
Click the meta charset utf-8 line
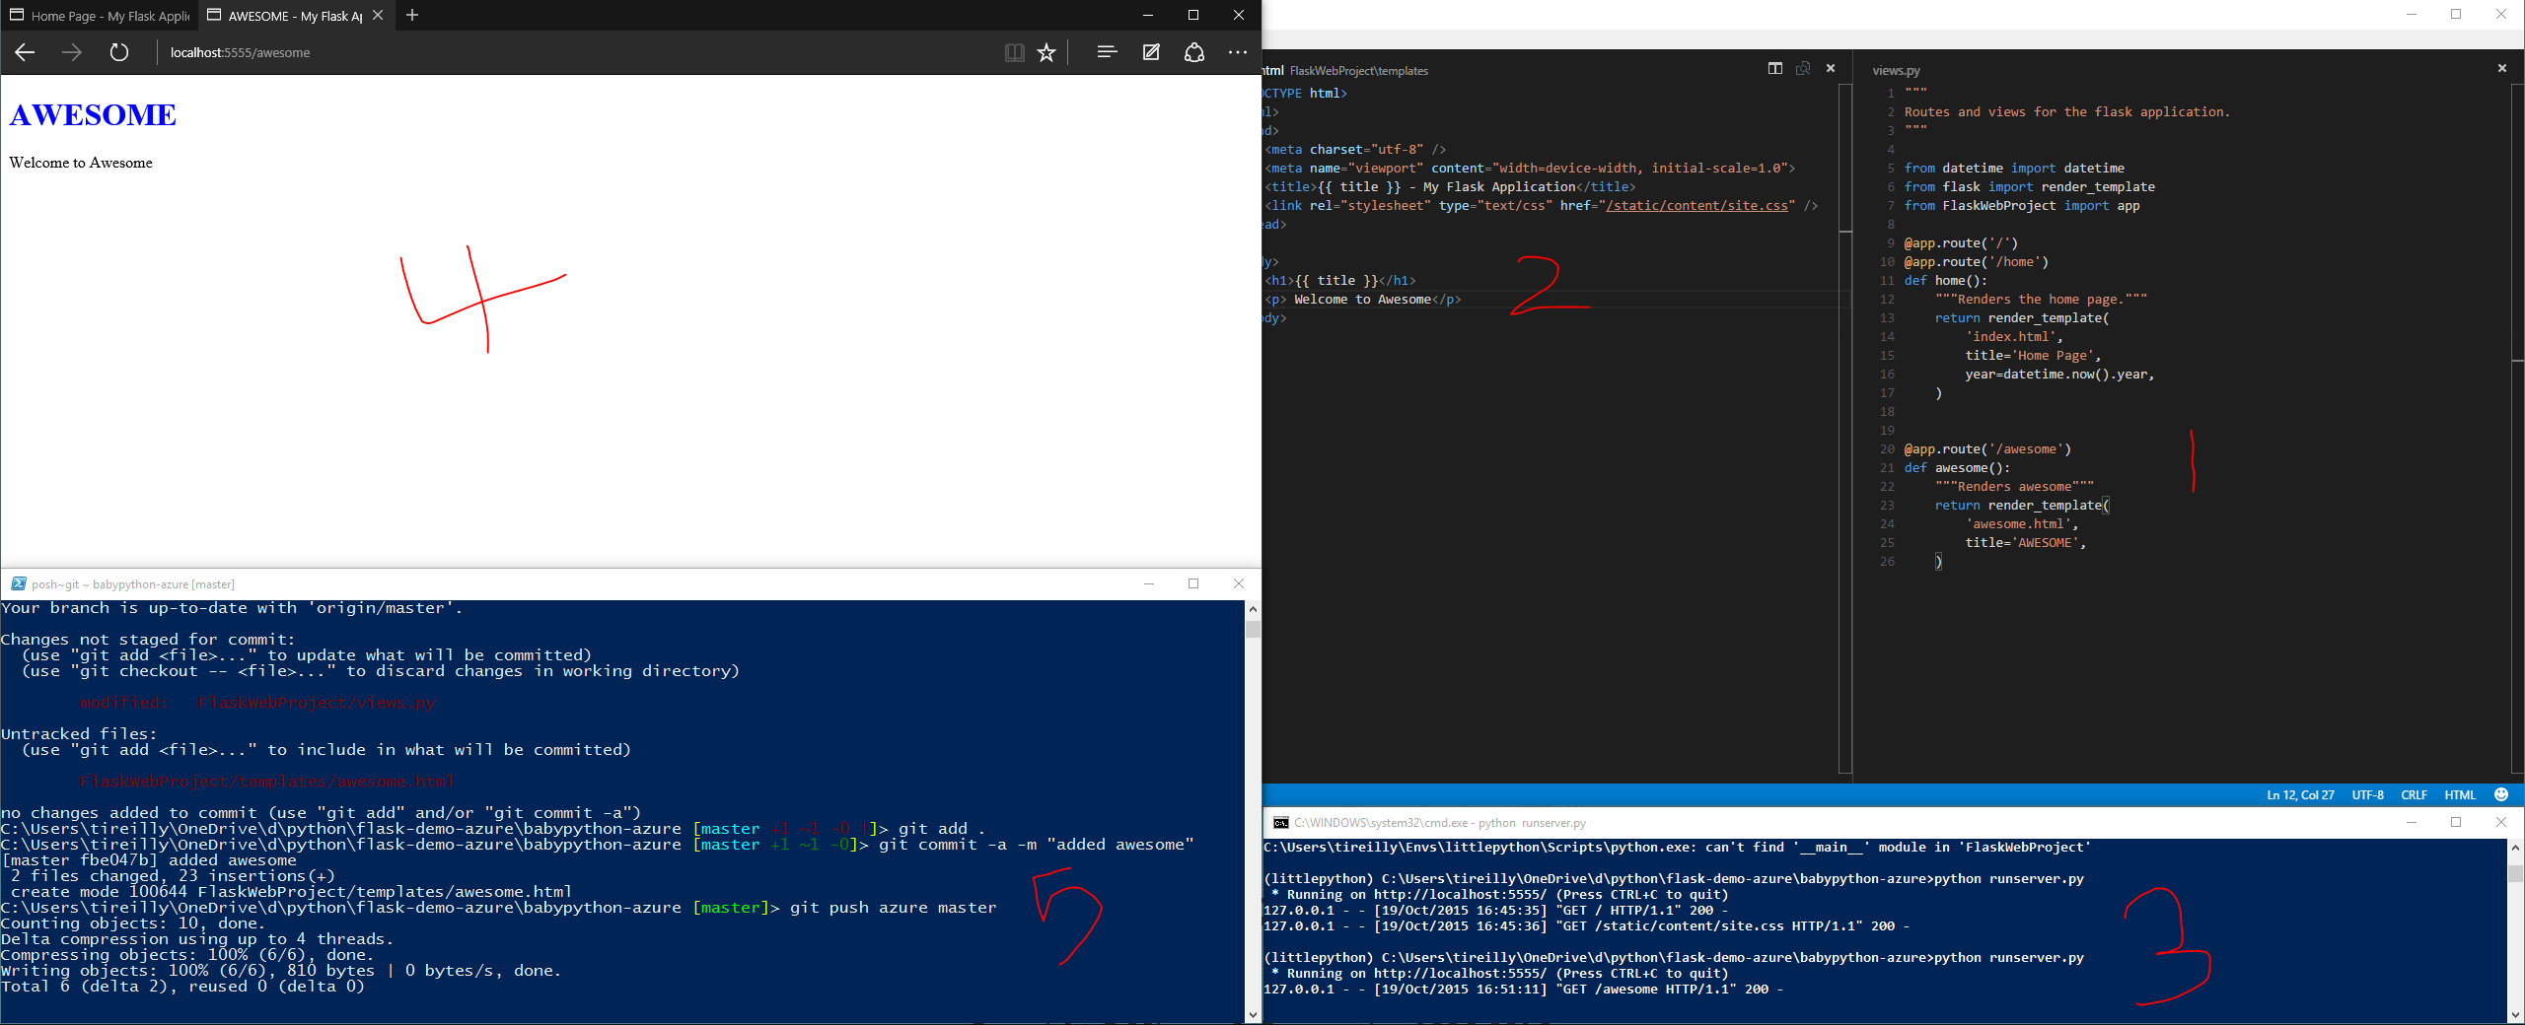(1356, 150)
